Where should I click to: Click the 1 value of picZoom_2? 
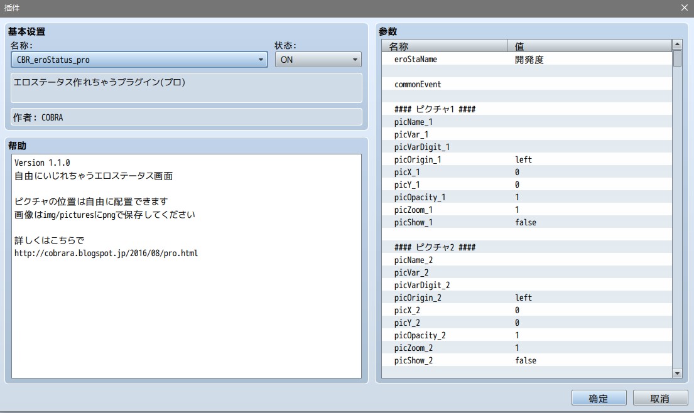[x=517, y=348]
